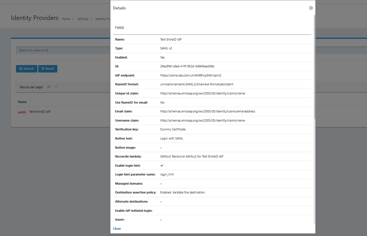The height and width of the screenshot is (236, 367).
Task: Open the Results per page dropdown
Action: [52, 87]
